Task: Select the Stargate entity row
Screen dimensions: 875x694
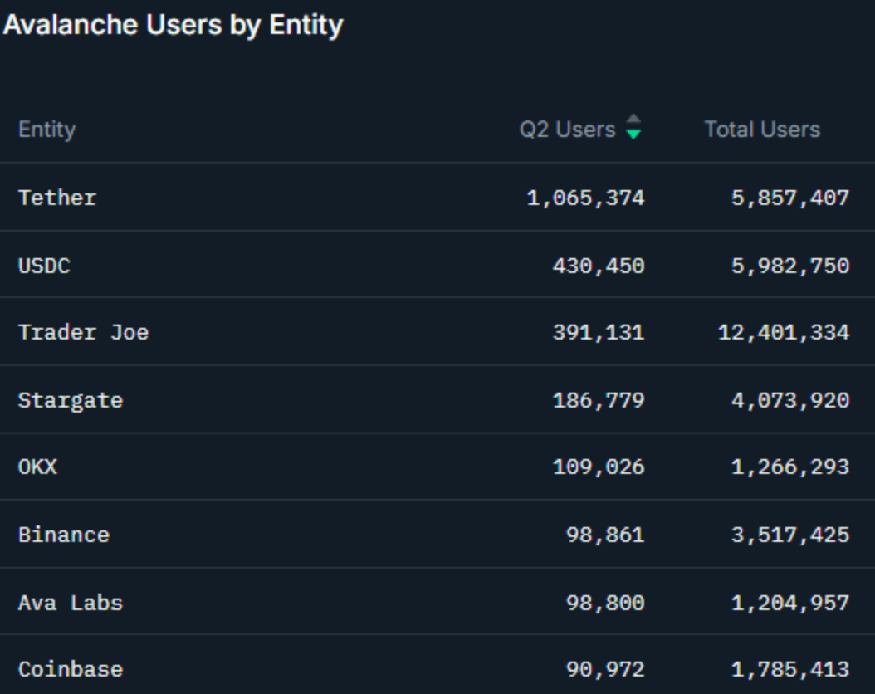Action: coord(71,400)
